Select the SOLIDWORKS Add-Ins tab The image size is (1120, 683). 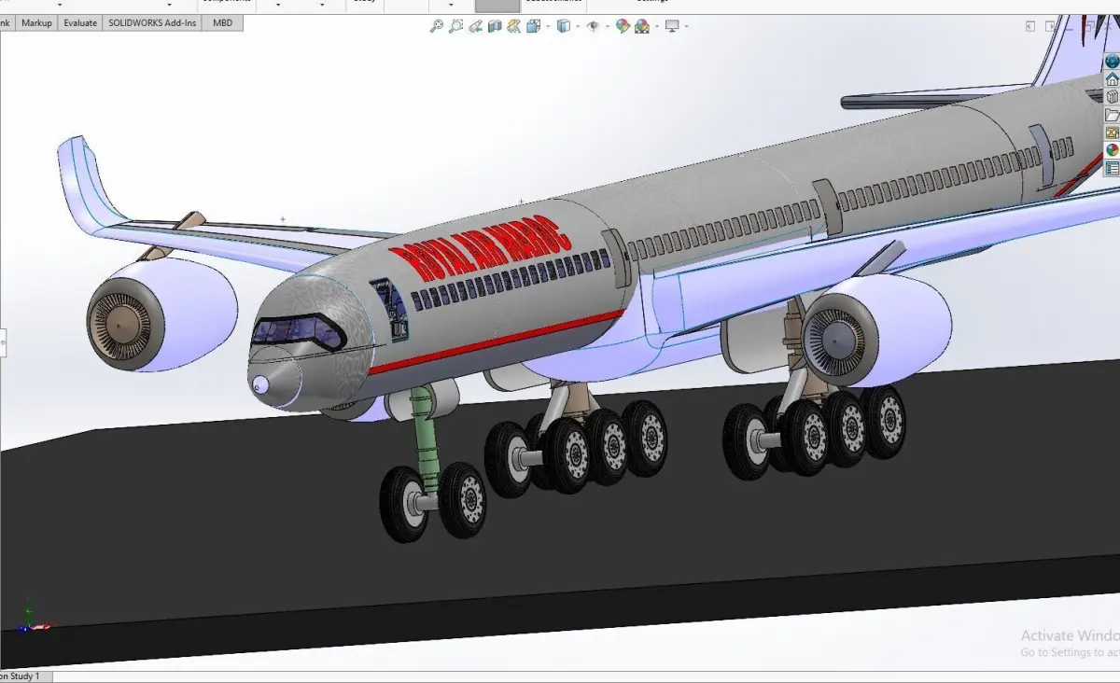pos(152,22)
